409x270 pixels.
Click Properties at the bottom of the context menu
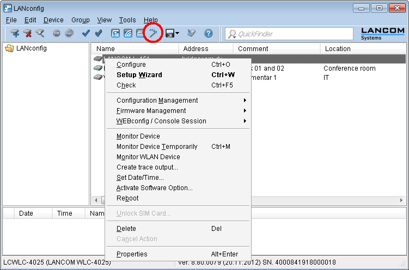pos(132,254)
